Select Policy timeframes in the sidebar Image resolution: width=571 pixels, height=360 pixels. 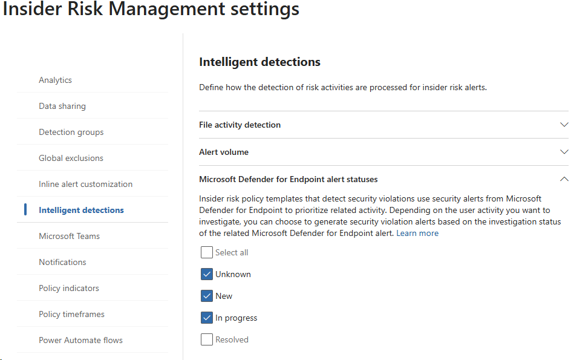[71, 314]
